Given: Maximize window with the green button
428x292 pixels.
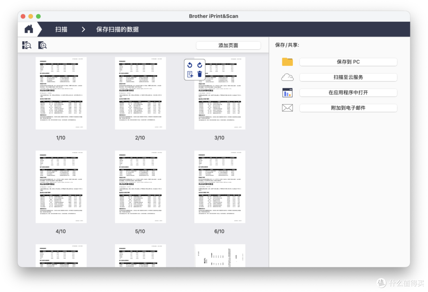Looking at the screenshot, I should point(38,16).
